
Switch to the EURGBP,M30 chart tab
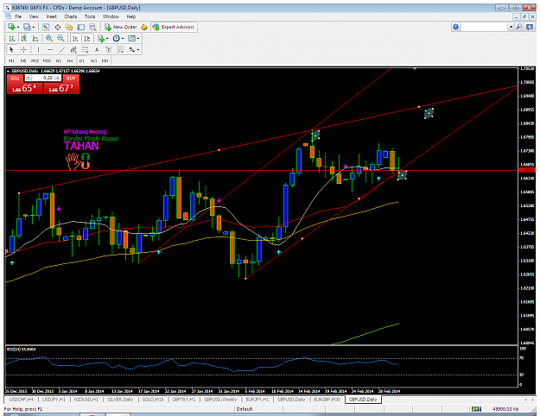(327, 400)
